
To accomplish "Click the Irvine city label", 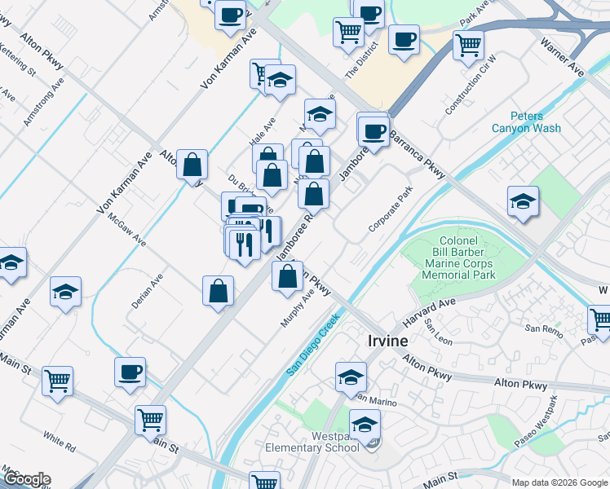I will pyautogui.click(x=388, y=341).
